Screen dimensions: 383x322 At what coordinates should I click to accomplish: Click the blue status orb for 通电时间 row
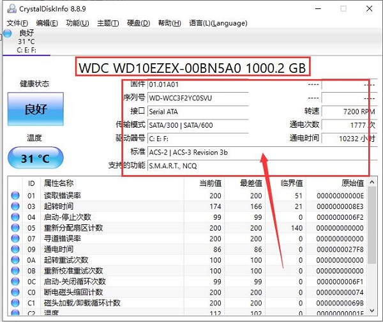[15, 249]
